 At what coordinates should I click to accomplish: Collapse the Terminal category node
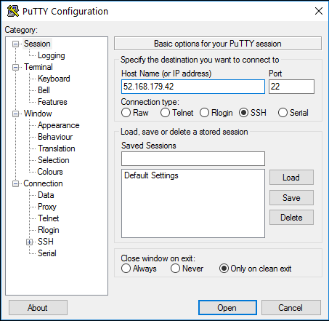point(15,67)
